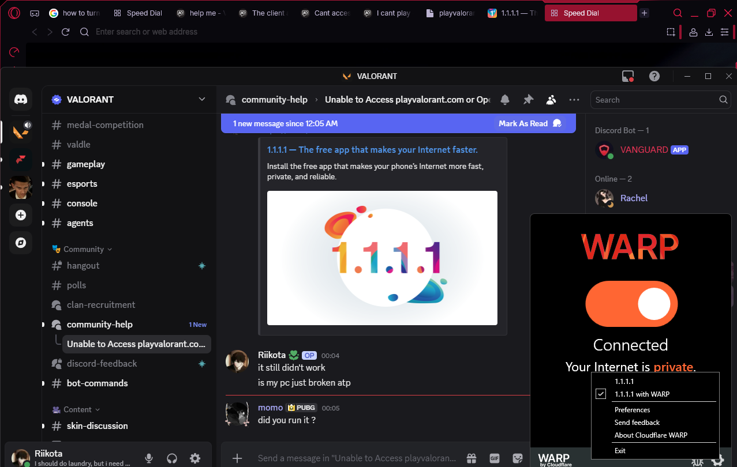The height and width of the screenshot is (467, 737).
Task: Open the Opera sidebar gaming controller icon
Action: pos(35,13)
